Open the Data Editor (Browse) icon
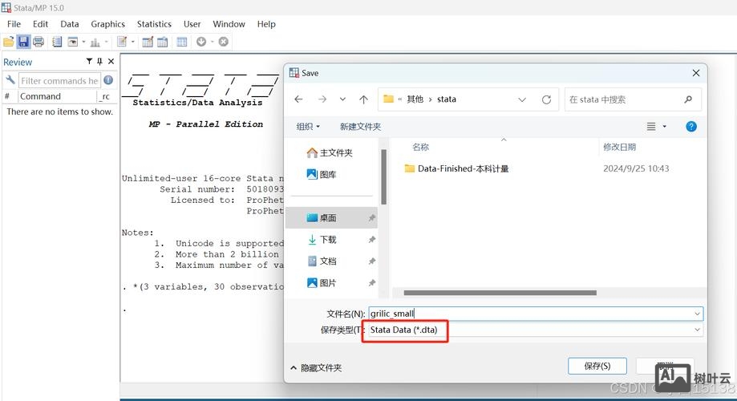Screen dimensions: 737x401 (162, 42)
